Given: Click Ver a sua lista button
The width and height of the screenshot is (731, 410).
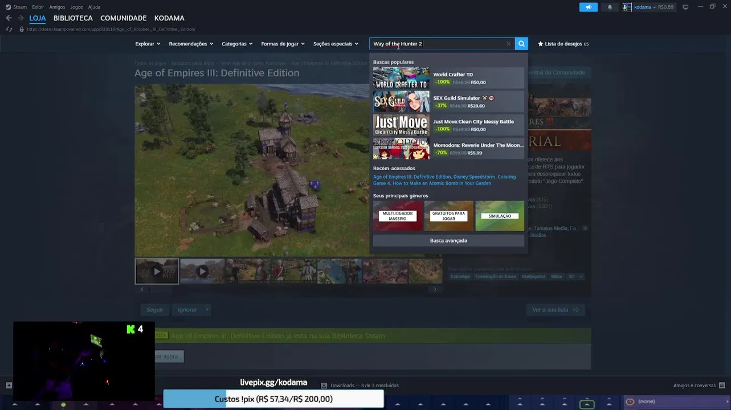Looking at the screenshot, I should (x=556, y=310).
